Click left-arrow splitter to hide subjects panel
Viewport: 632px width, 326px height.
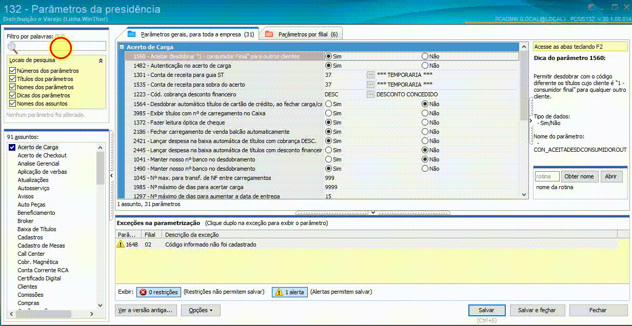pyautogui.click(x=112, y=175)
